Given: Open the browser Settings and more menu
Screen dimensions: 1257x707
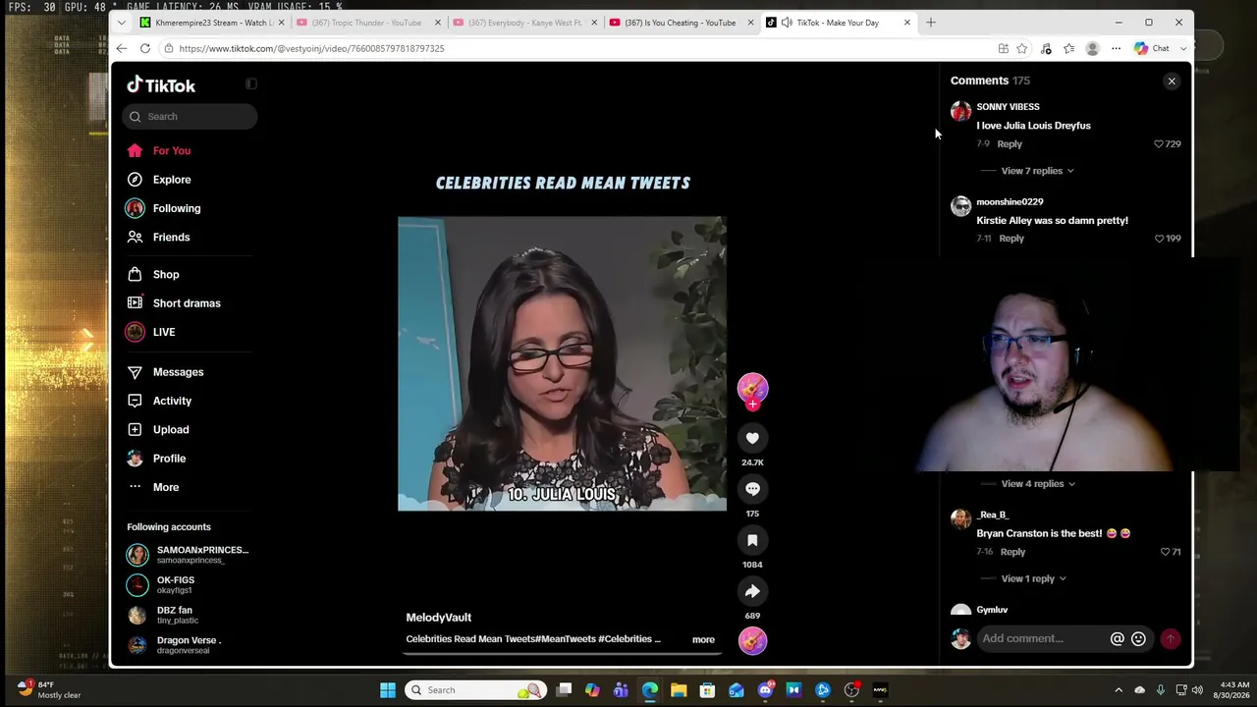Looking at the screenshot, I should click(1116, 48).
